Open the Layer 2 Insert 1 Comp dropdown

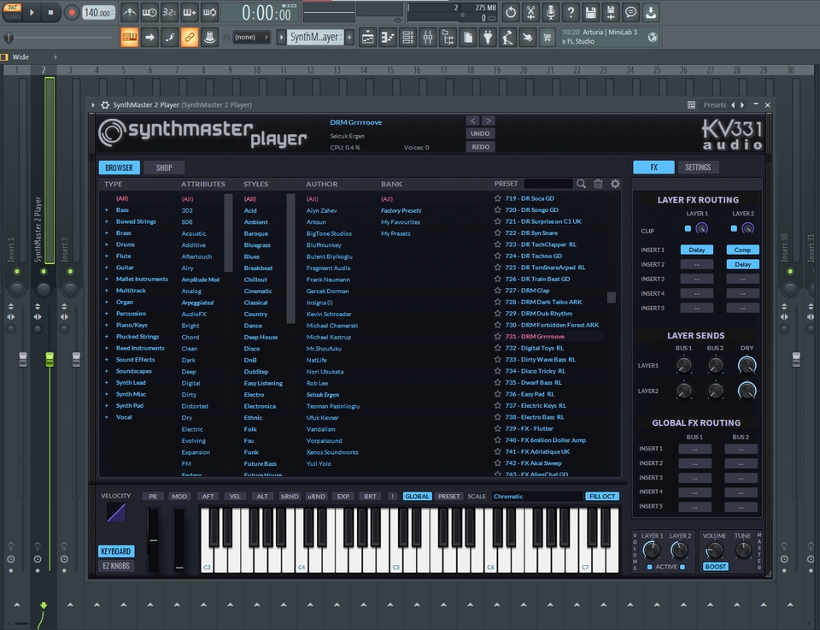[742, 250]
